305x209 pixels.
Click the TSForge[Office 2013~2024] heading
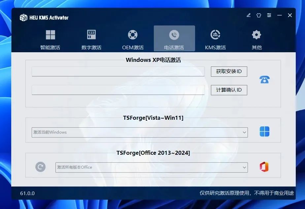[x=153, y=153]
